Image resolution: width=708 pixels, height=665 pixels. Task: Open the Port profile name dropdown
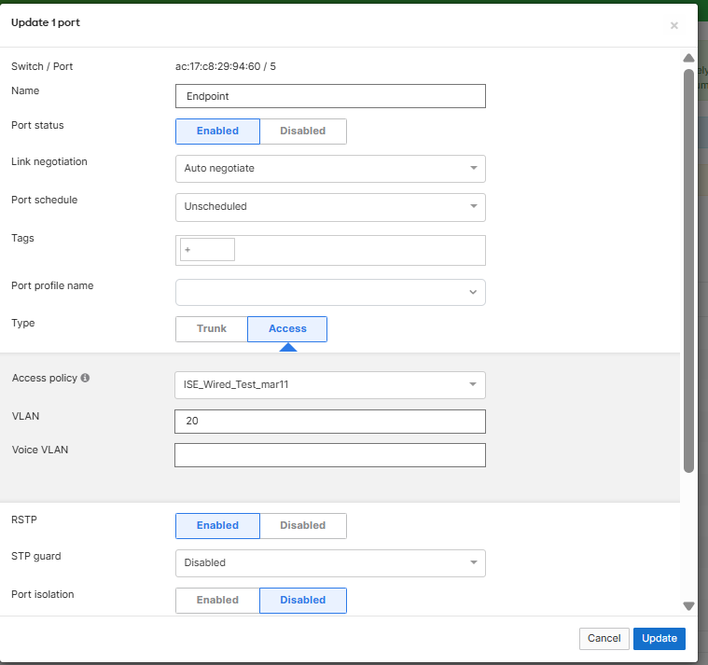(x=330, y=293)
